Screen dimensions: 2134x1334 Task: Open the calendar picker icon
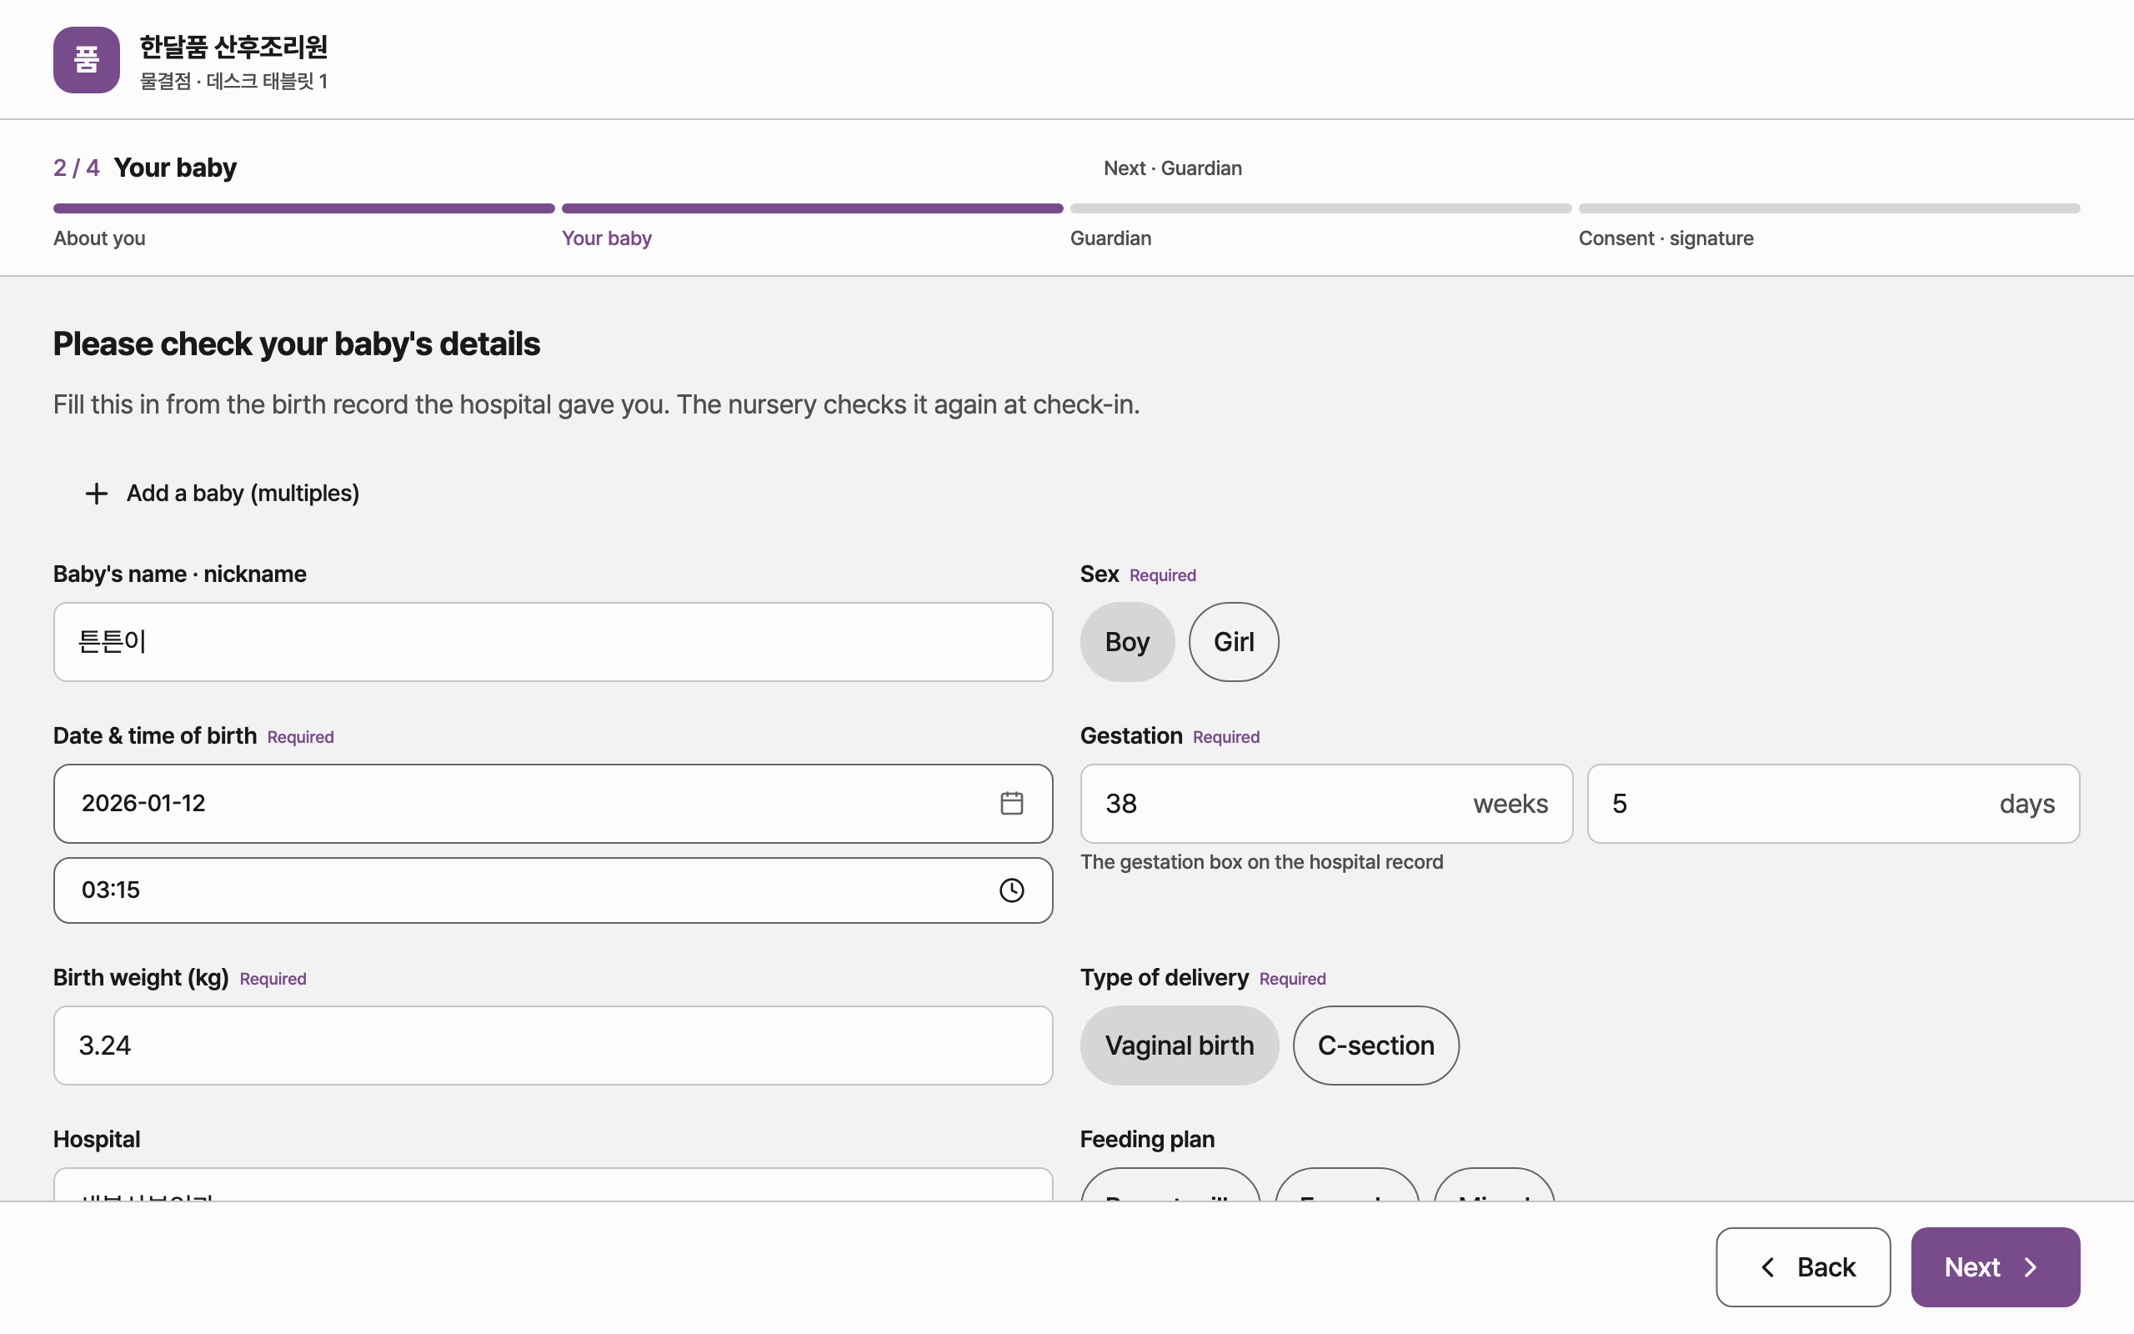pos(1011,803)
